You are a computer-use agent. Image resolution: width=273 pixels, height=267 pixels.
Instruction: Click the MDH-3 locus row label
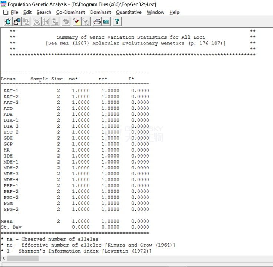[11, 174]
